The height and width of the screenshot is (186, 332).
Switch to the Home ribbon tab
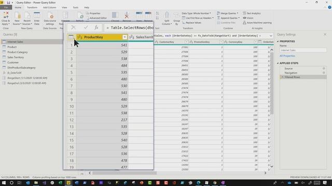coord(18,7)
